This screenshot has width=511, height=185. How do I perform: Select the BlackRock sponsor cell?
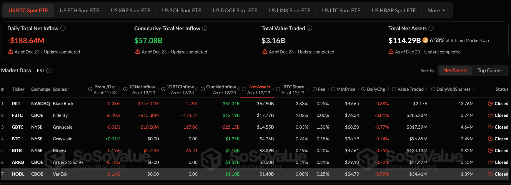coord(63,104)
